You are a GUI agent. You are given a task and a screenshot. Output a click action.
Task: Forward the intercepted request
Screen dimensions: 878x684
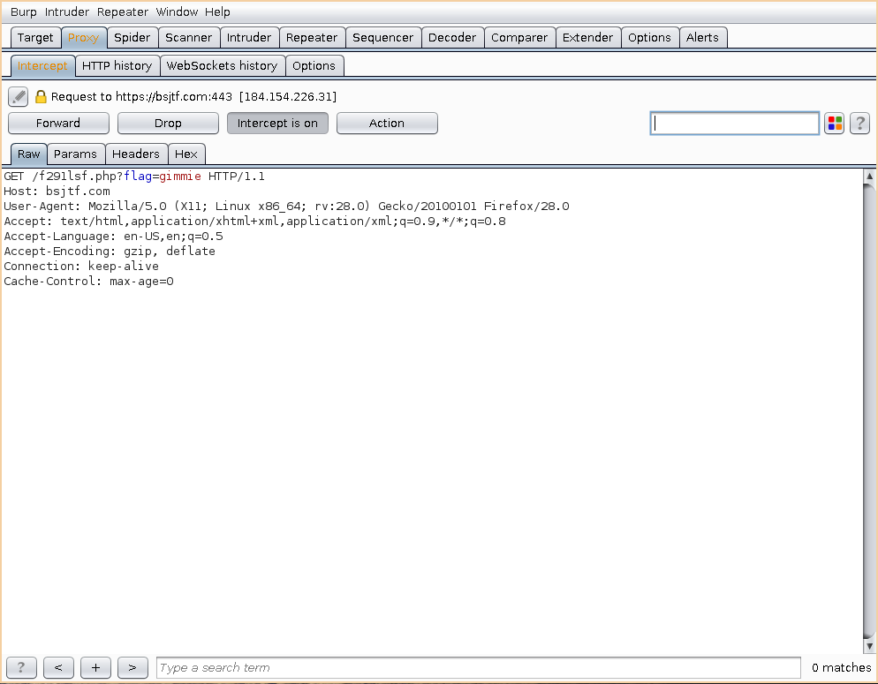click(x=58, y=123)
